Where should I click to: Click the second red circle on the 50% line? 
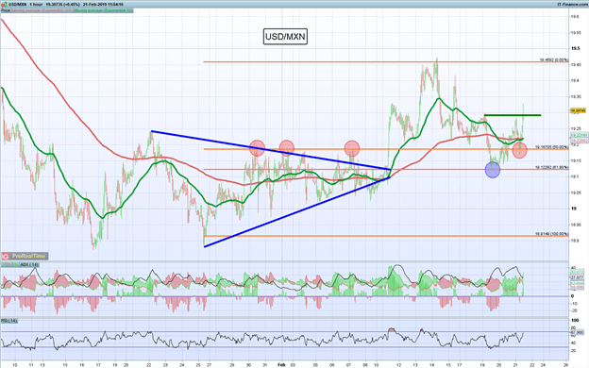click(x=287, y=148)
